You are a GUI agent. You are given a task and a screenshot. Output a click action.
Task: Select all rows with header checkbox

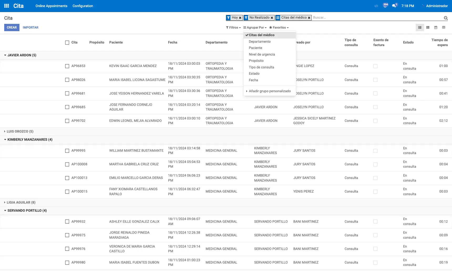pyautogui.click(x=67, y=42)
